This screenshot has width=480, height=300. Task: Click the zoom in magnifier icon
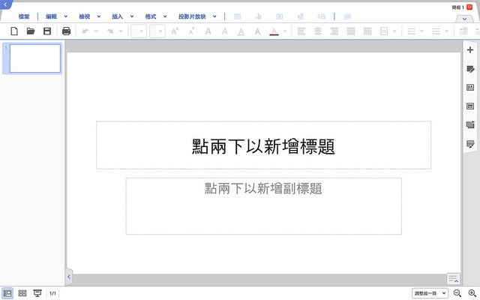[x=472, y=292]
